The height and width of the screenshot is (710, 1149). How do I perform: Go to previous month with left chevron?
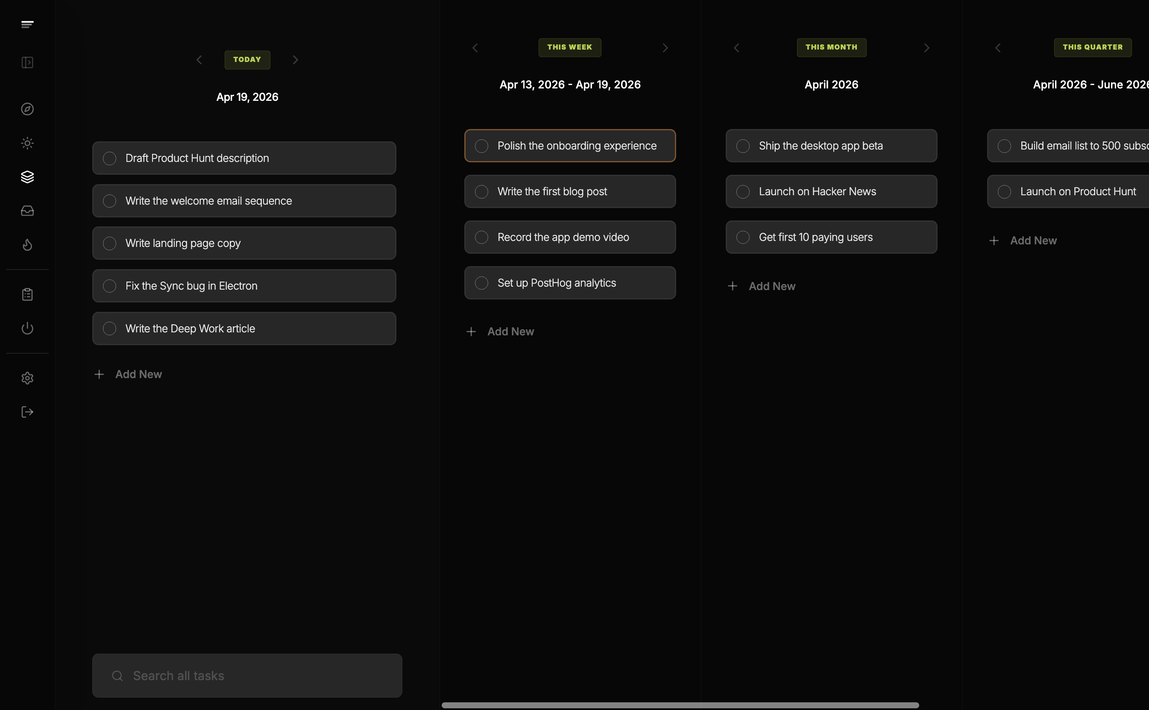tap(736, 47)
